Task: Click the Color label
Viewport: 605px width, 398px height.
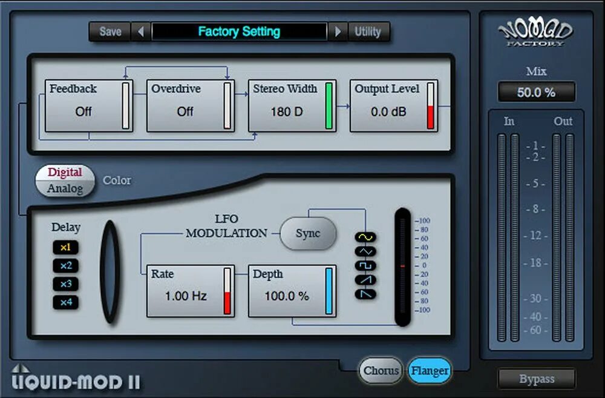Action: [x=117, y=181]
